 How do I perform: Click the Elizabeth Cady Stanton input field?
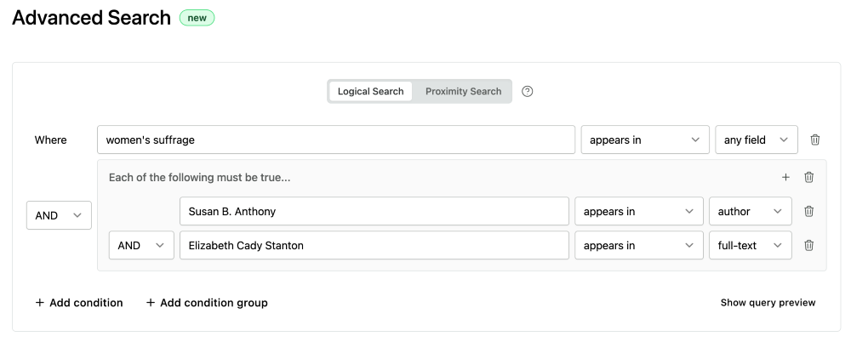(374, 246)
